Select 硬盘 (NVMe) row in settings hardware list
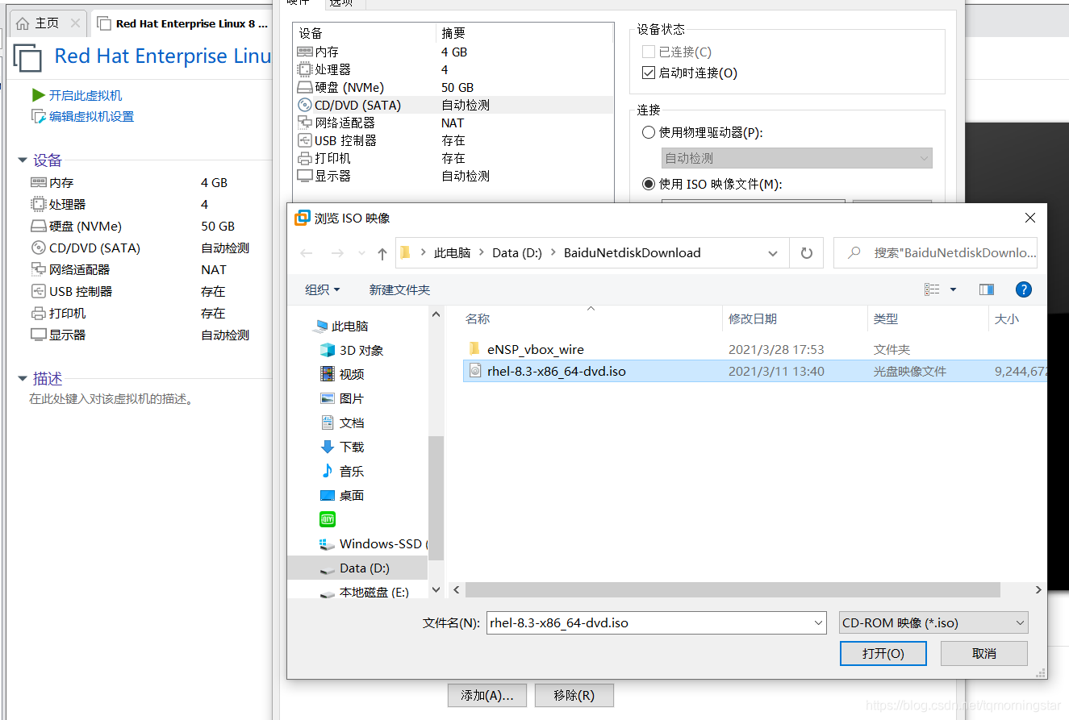 click(453, 87)
